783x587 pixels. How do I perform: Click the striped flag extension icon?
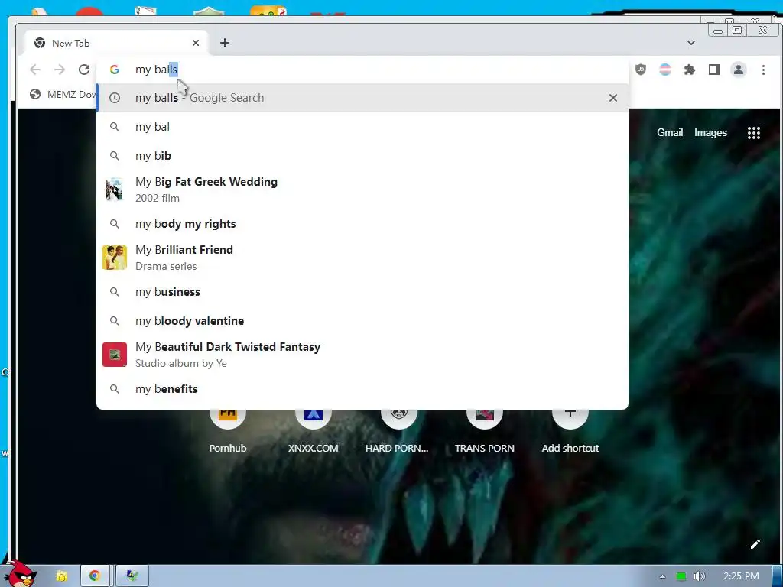[665, 70]
